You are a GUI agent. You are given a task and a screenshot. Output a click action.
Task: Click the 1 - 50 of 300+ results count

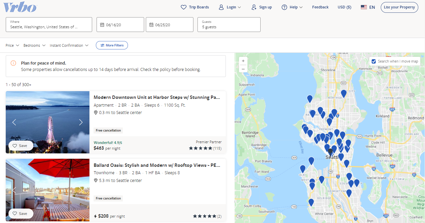[x=19, y=85]
